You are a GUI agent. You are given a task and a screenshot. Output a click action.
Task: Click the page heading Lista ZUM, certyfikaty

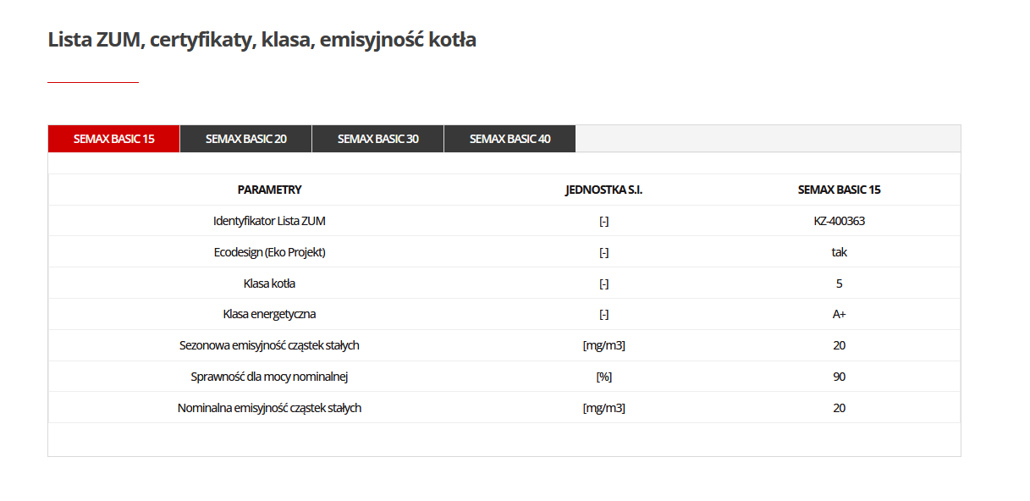(262, 40)
